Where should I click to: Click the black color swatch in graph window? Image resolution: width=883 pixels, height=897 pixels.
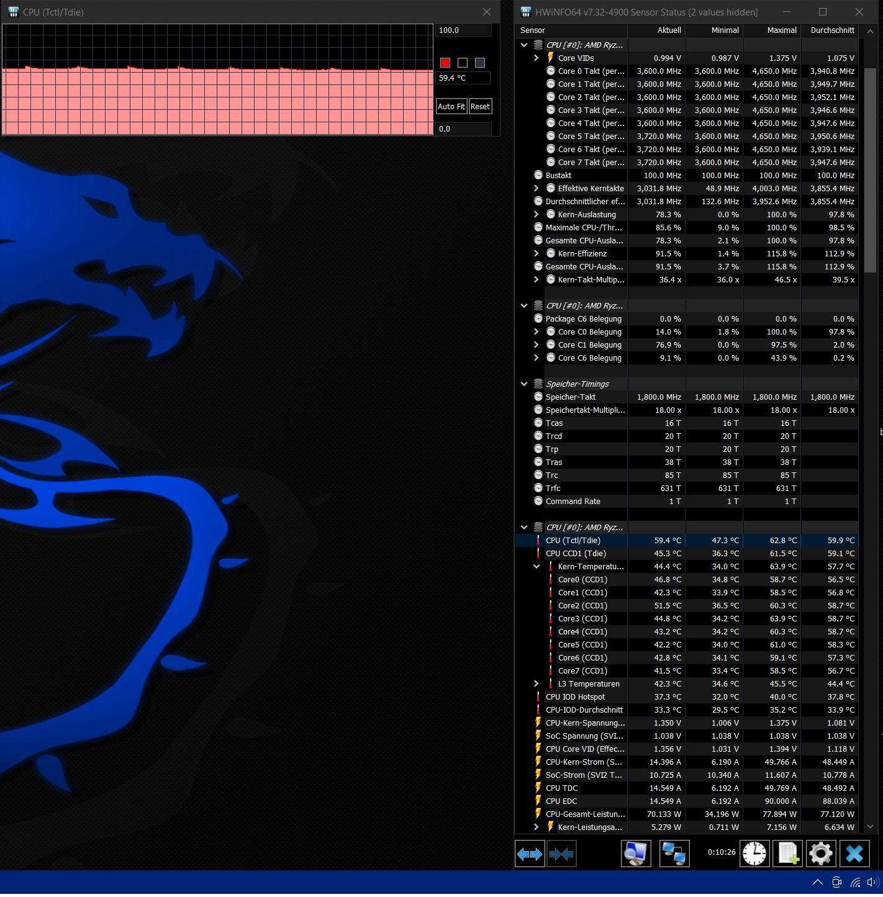[x=463, y=63]
